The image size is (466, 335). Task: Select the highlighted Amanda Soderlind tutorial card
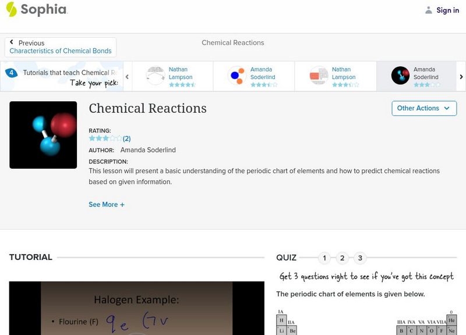pos(416,76)
